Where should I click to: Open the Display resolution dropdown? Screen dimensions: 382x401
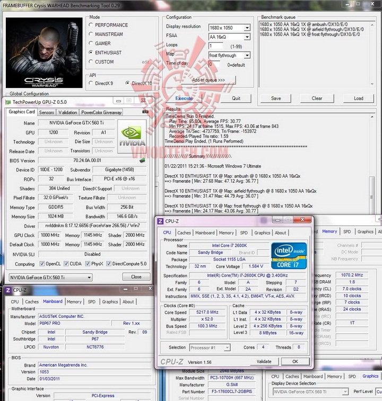coord(247,28)
